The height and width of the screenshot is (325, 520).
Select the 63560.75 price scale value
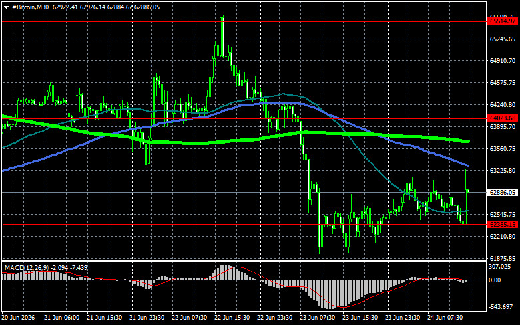click(x=503, y=149)
